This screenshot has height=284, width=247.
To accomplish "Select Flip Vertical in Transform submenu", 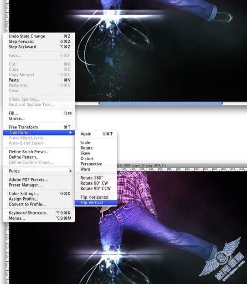I will (x=96, y=202).
